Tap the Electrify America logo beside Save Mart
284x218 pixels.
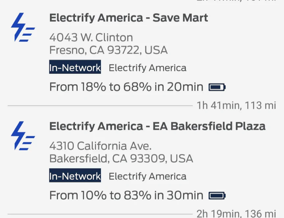coord(23,27)
